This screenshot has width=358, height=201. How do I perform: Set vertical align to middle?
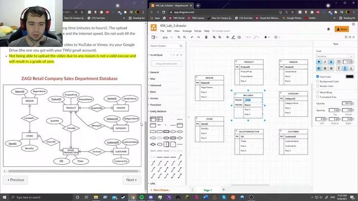tap(345, 68)
